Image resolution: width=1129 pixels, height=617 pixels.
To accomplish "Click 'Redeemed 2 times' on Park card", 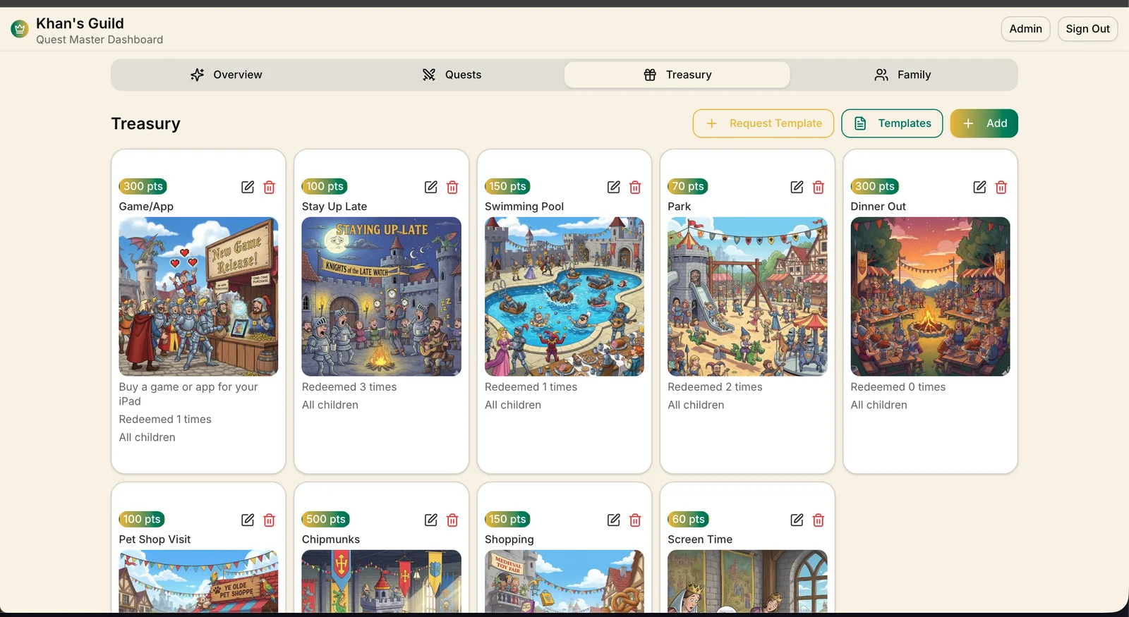I will (x=715, y=387).
